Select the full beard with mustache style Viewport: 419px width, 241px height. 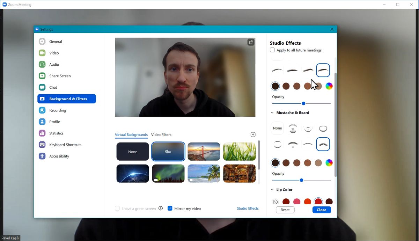click(293, 128)
